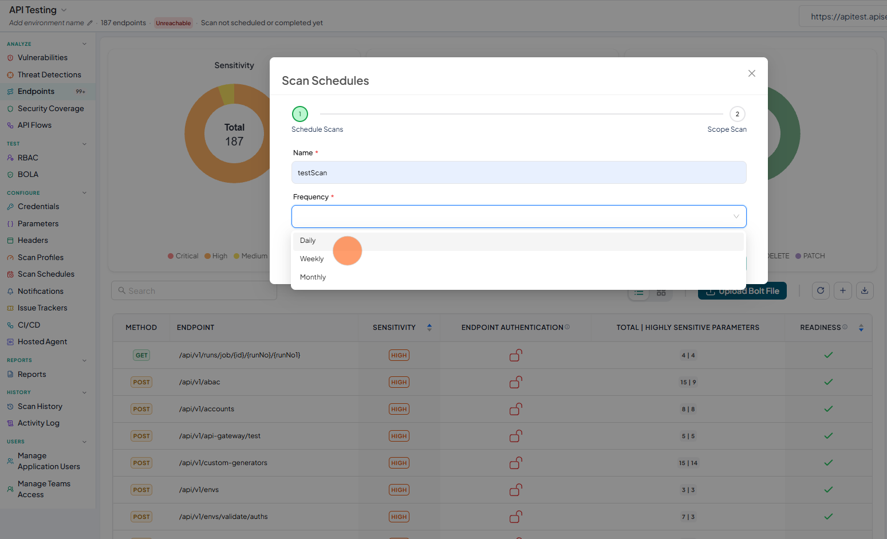Collapse the ANALYZE sidebar section
The height and width of the screenshot is (539, 887).
(x=84, y=44)
